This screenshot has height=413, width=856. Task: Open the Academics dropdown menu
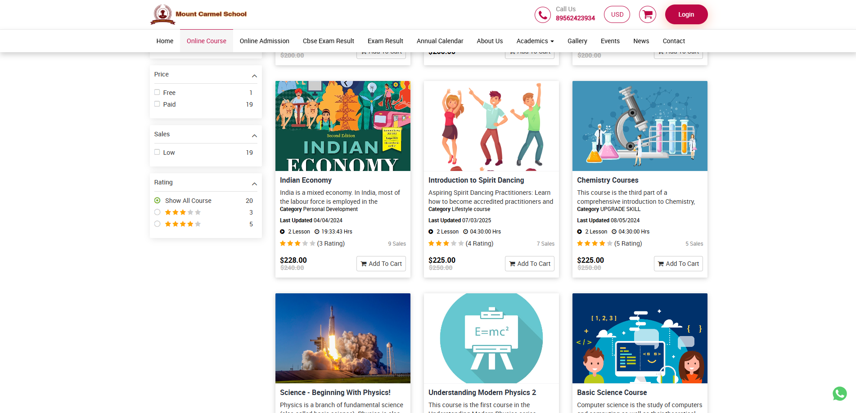[535, 41]
